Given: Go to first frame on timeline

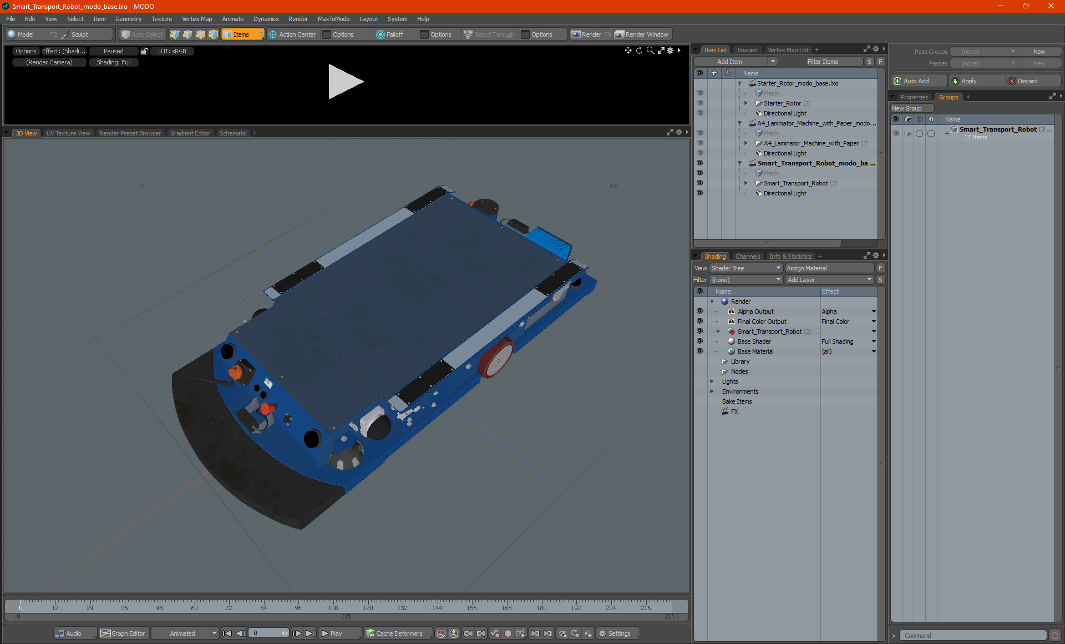Looking at the screenshot, I should (227, 633).
